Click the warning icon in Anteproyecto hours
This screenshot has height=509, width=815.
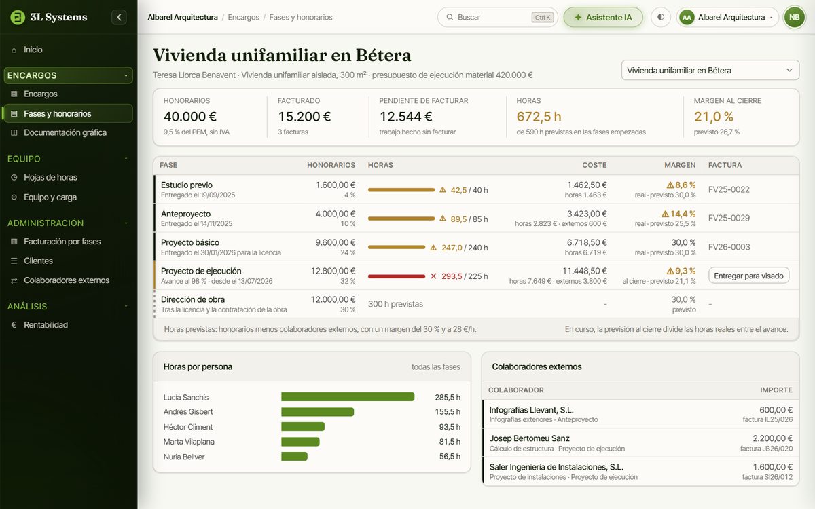click(443, 219)
